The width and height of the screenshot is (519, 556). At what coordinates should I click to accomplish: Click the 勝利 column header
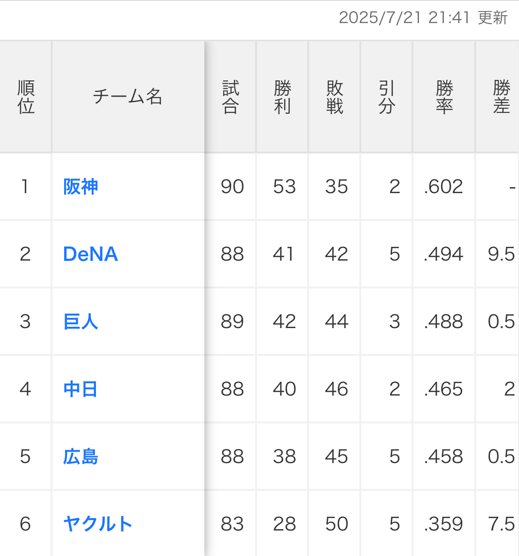[x=282, y=97]
